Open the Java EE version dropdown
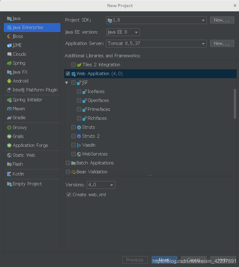This screenshot has height=267, width=239. pyautogui.click(x=123, y=32)
